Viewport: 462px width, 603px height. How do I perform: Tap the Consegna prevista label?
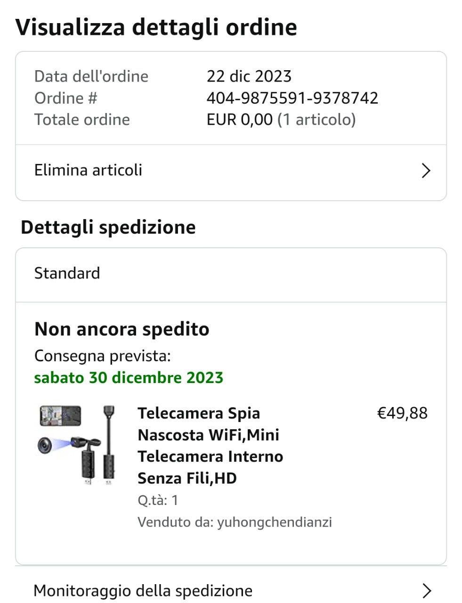point(102,356)
